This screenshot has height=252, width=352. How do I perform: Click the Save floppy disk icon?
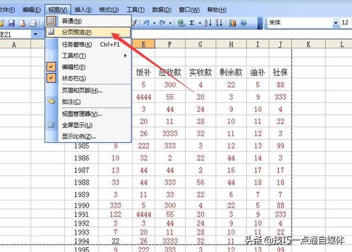coord(11,23)
